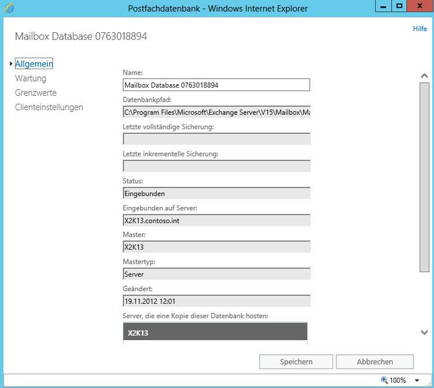Click the Name input field
Viewport: 434px width, 388px height.
coord(216,85)
